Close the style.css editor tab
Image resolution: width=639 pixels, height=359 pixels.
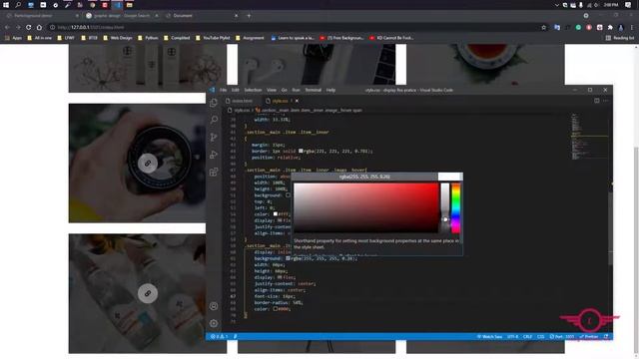pos(298,101)
